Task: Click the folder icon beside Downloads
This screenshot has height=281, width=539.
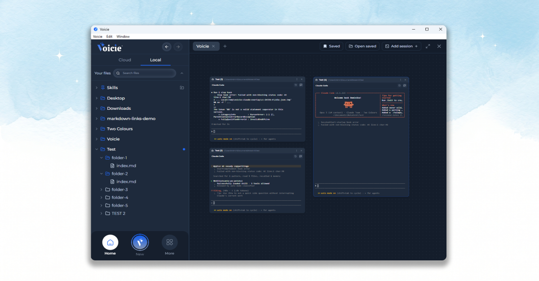Action: (103, 108)
